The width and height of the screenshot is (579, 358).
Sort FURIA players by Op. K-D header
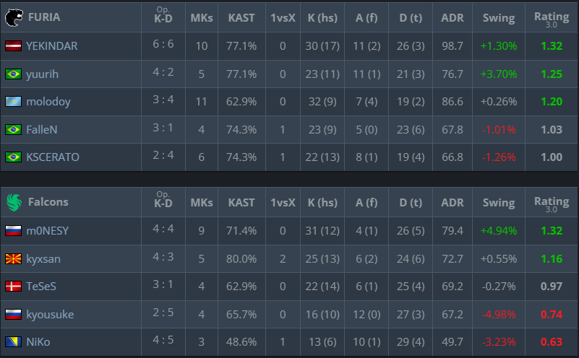[163, 17]
